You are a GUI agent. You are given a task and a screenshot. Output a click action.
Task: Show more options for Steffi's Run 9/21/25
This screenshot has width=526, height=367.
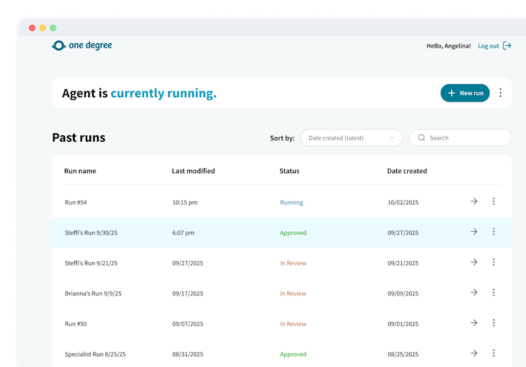tap(494, 262)
